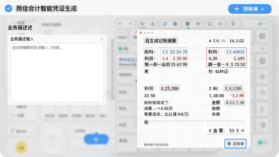Click the grey lightbulb-shaped toolbar icon

[233, 23]
